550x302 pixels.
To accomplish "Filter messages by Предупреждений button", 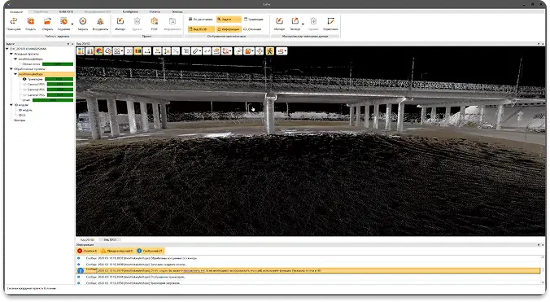I will (x=117, y=251).
